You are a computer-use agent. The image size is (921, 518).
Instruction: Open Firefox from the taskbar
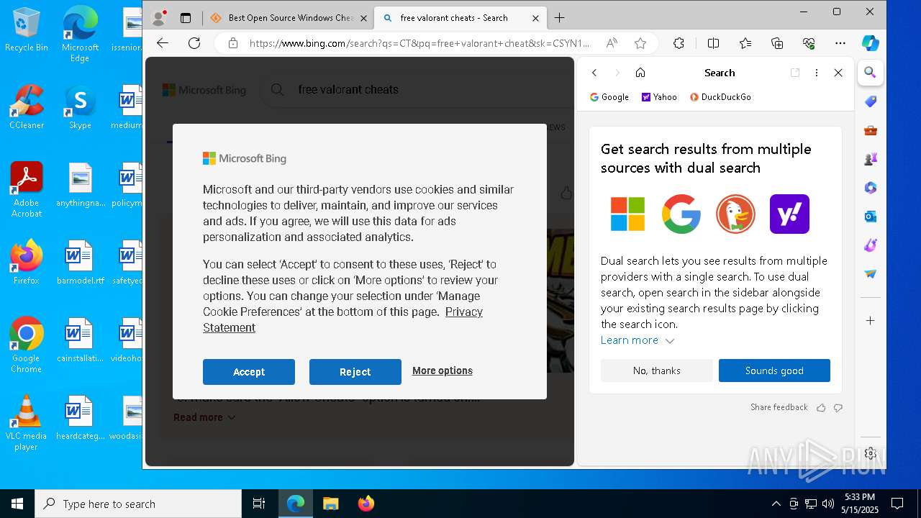coord(366,504)
